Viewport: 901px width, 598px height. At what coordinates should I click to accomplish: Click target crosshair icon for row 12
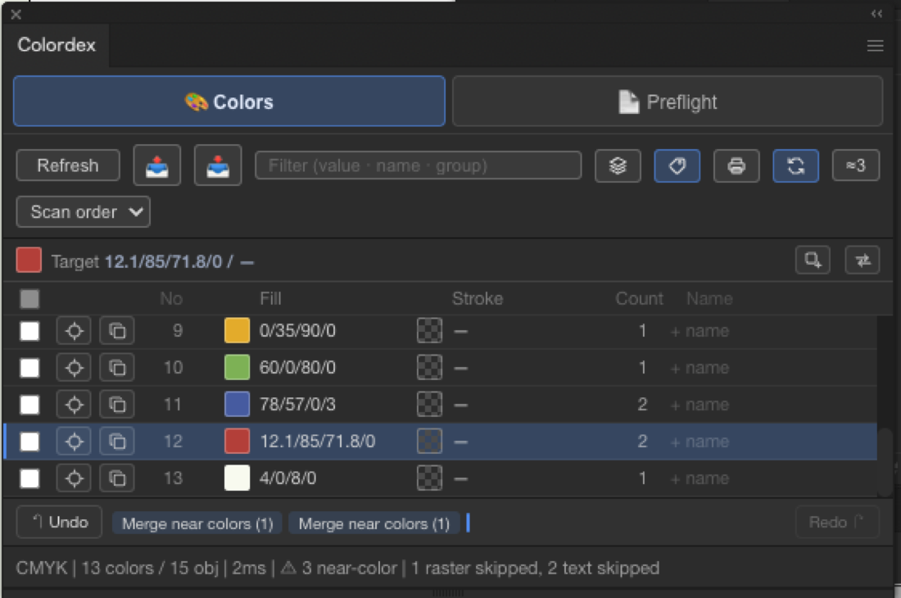(74, 442)
